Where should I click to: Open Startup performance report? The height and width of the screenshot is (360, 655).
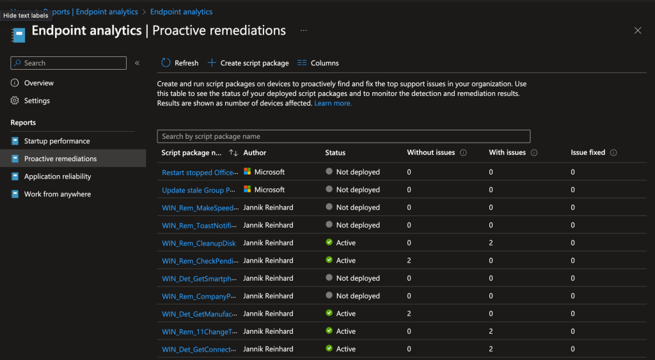pyautogui.click(x=57, y=141)
